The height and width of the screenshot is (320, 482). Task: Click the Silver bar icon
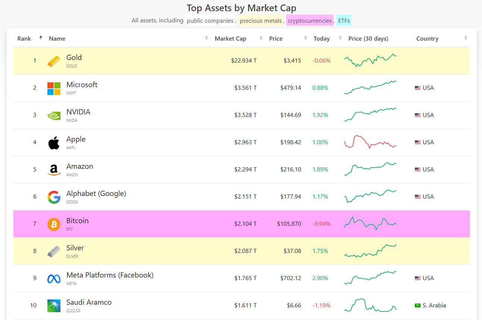coord(54,251)
